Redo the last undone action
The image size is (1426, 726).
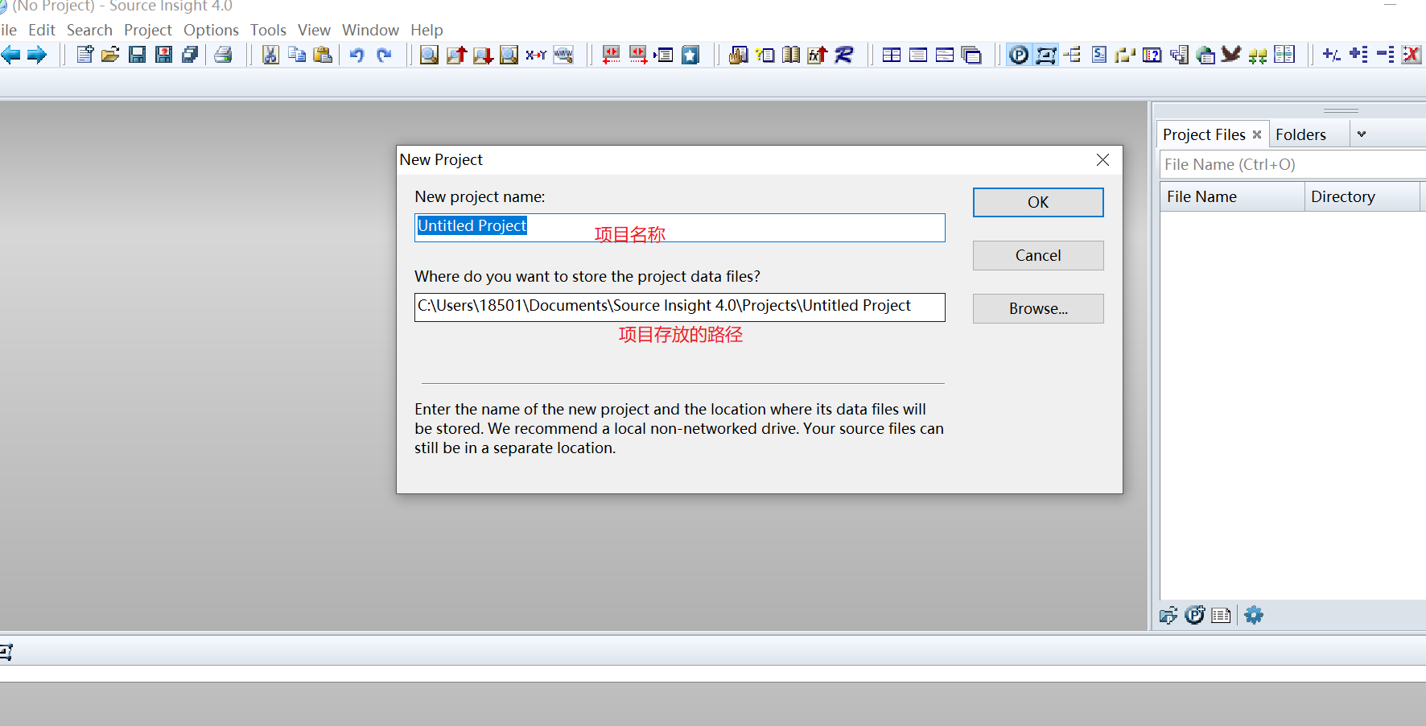384,55
